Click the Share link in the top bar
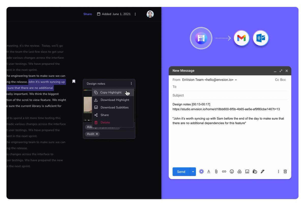 [x=87, y=14]
